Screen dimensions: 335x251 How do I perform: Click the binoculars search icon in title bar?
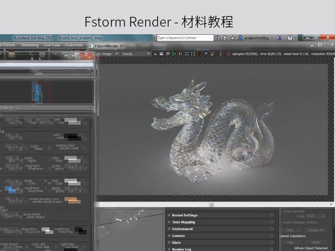click(x=218, y=38)
